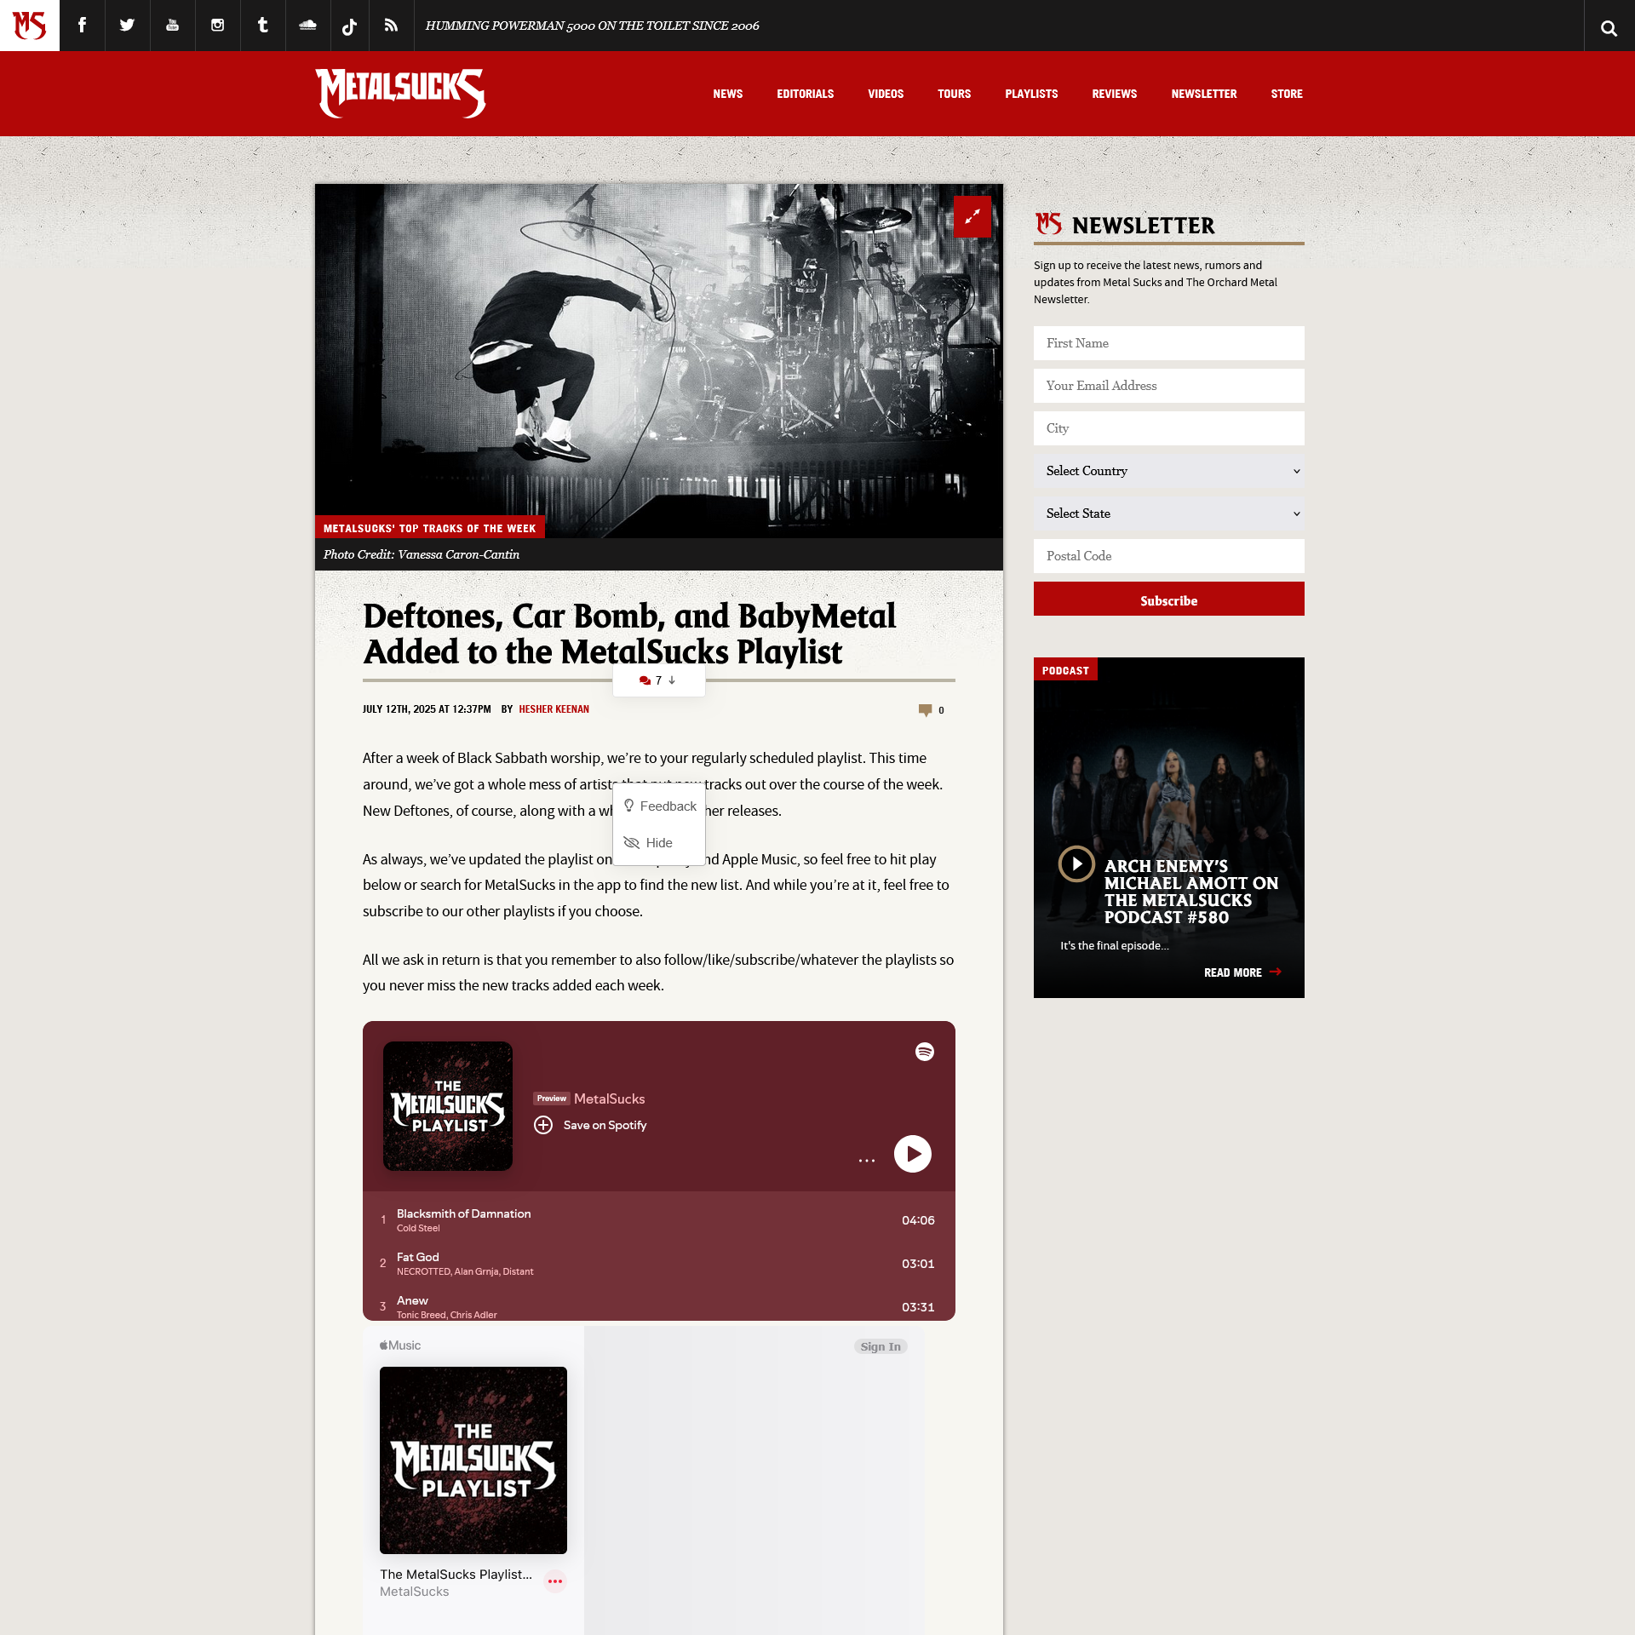1635x1635 pixels.
Task: Go to the Store menu item
Action: tap(1287, 94)
